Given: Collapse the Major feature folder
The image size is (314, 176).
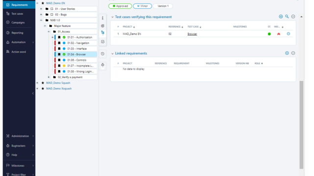Looking at the screenshot, I should pyautogui.click(x=45, y=26).
